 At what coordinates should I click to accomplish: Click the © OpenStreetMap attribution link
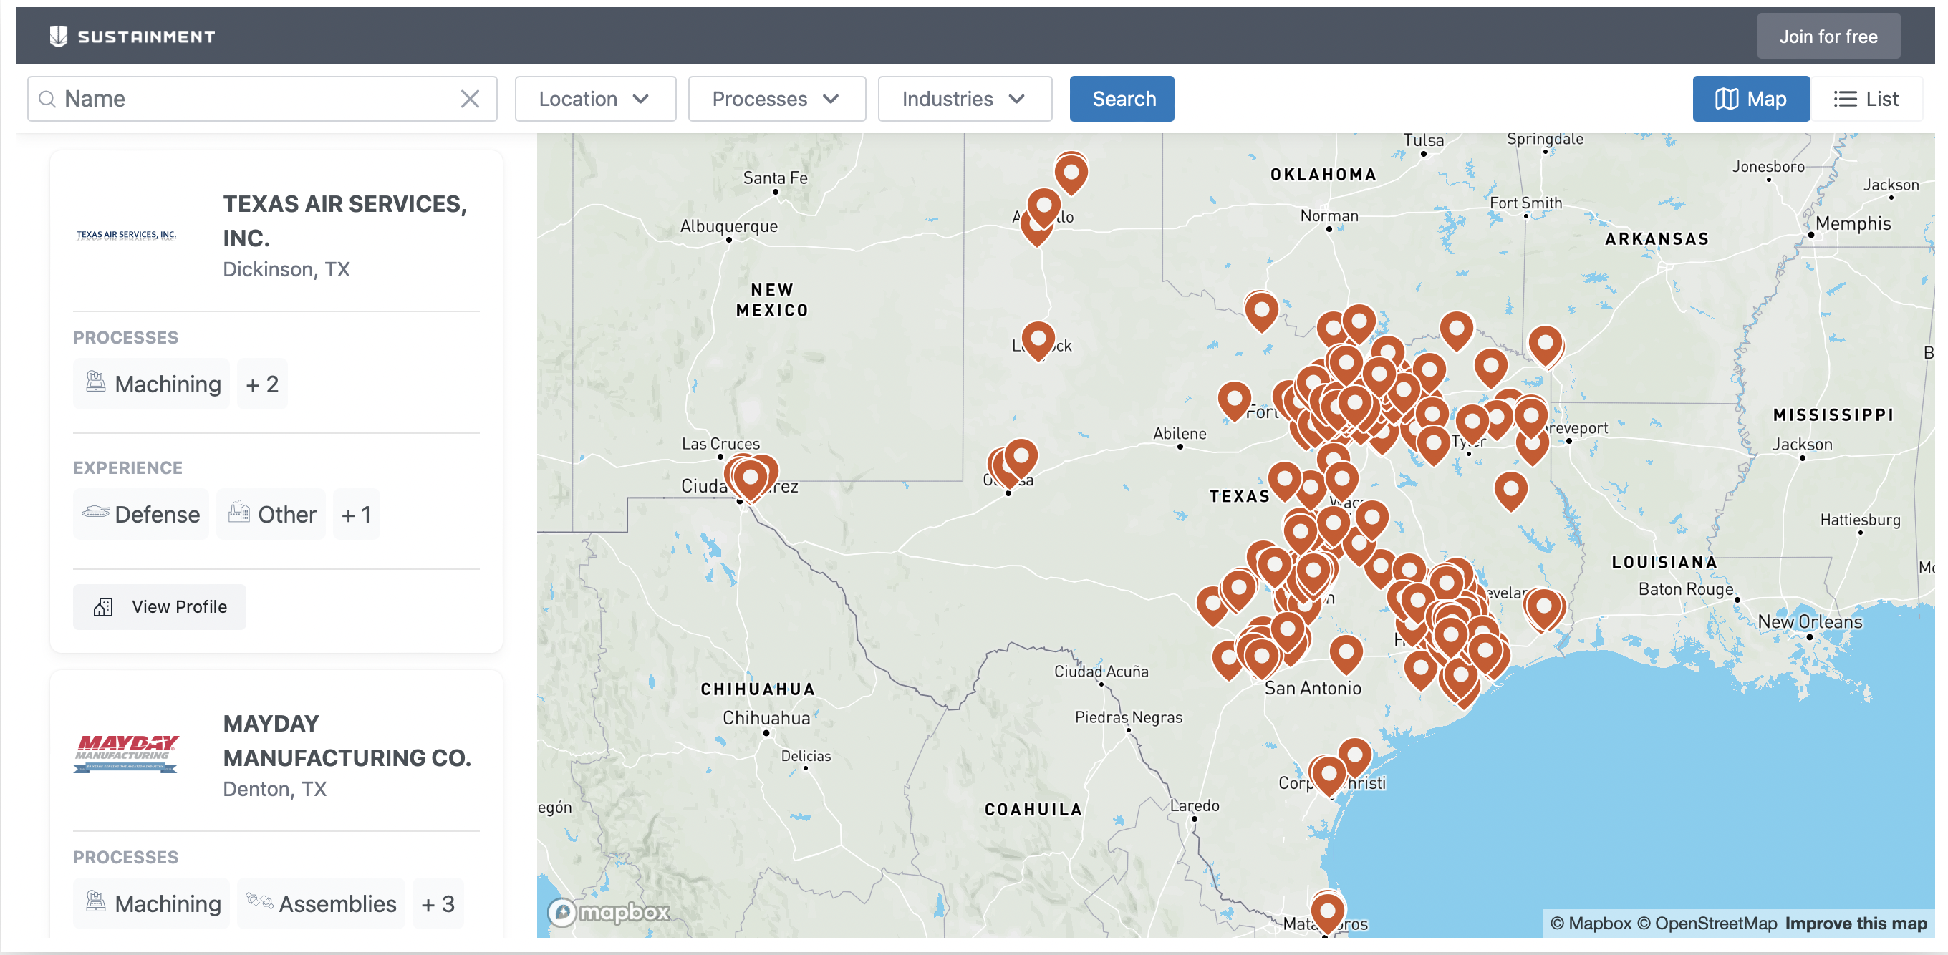[x=1706, y=924]
